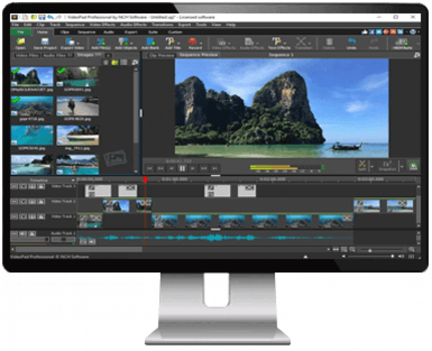Open the Clips ribbon tab
Screen dimensions: 432x351
coord(65,32)
